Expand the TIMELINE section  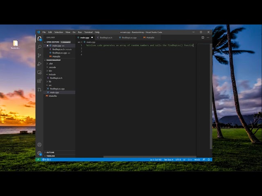tap(50, 156)
